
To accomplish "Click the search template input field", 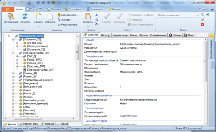I will (176, 15).
